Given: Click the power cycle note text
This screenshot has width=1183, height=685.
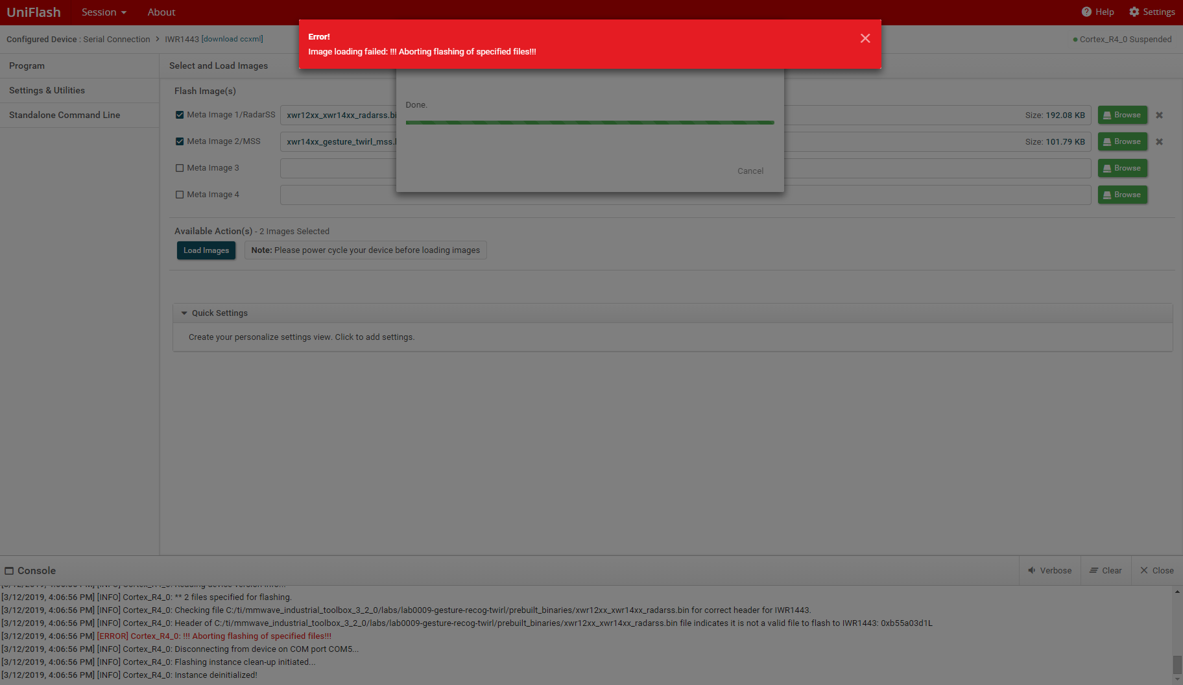Looking at the screenshot, I should coord(366,250).
